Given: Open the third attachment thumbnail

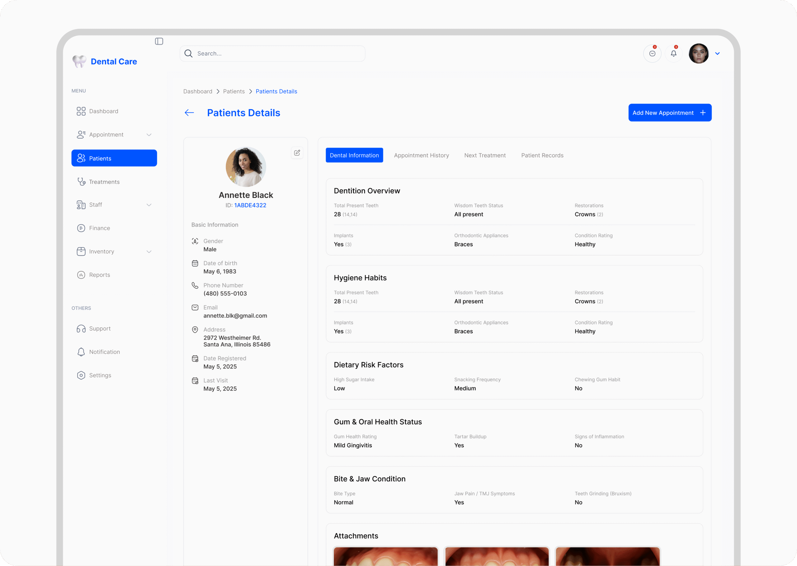Looking at the screenshot, I should 608,556.
